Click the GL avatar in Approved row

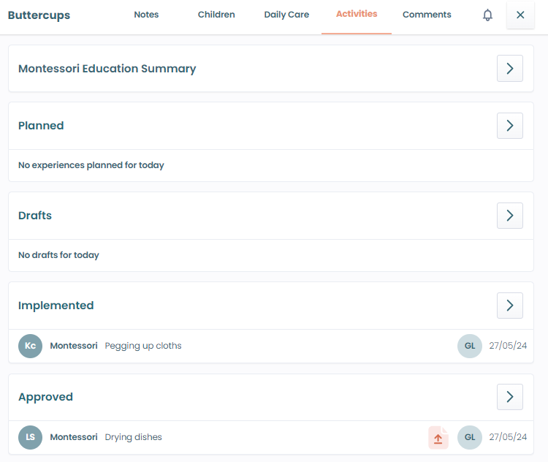click(469, 437)
